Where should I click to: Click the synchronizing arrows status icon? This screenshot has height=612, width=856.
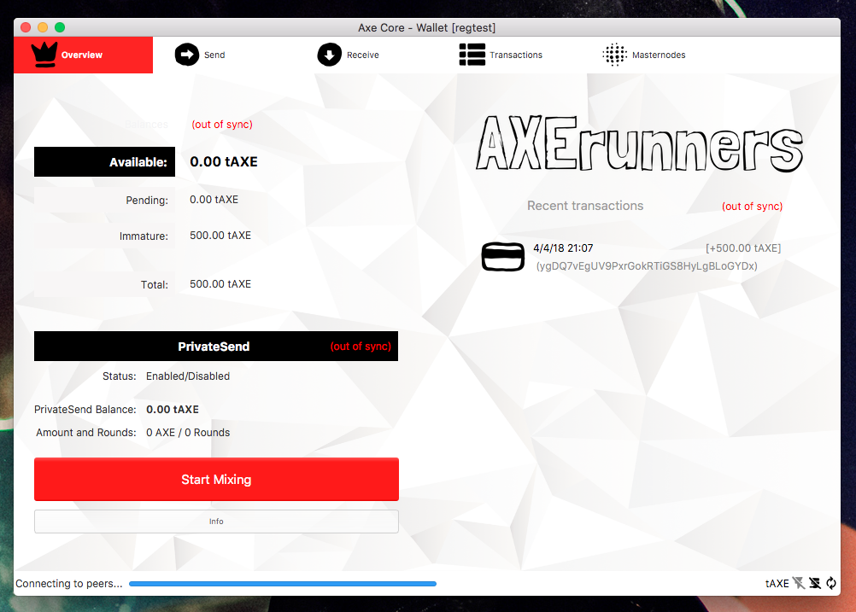point(831,583)
